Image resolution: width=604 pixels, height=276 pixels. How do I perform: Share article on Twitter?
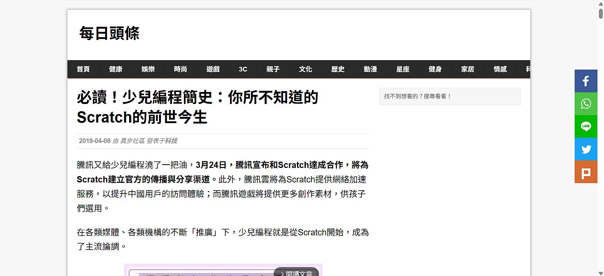[586, 149]
